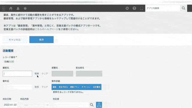Click the blue 保存 button
Viewport: 192px width, 108px height.
coord(41,40)
